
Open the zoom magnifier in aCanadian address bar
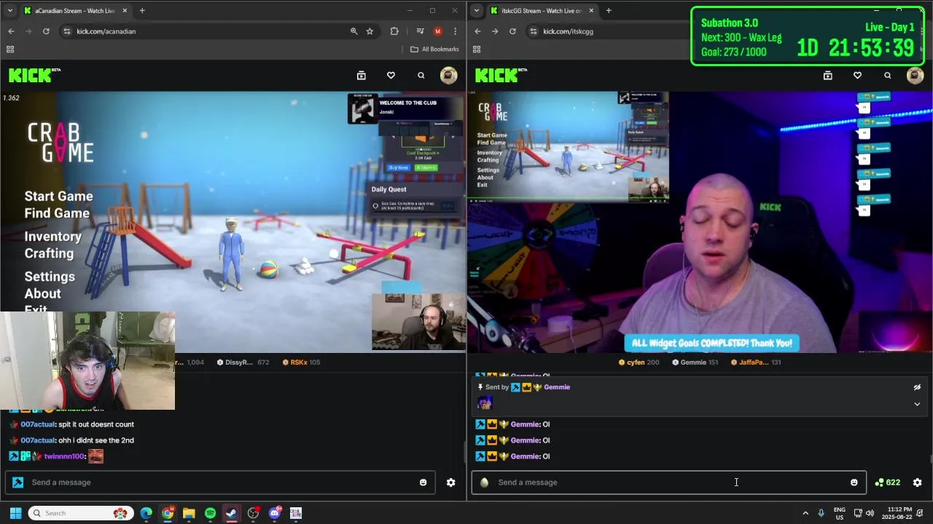[354, 31]
